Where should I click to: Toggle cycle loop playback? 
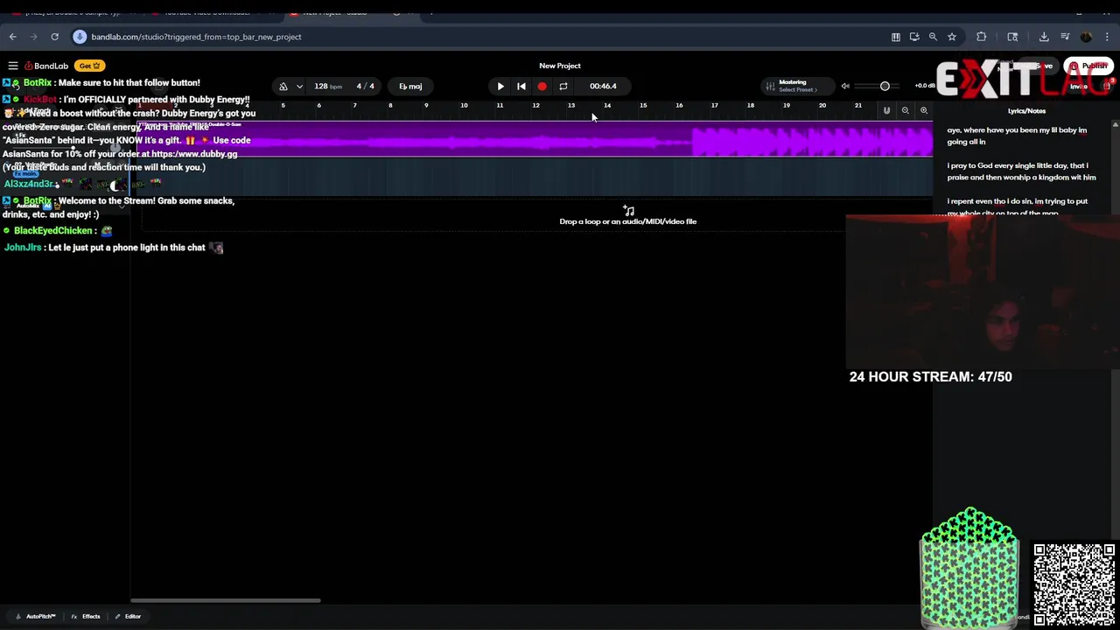pyautogui.click(x=563, y=86)
